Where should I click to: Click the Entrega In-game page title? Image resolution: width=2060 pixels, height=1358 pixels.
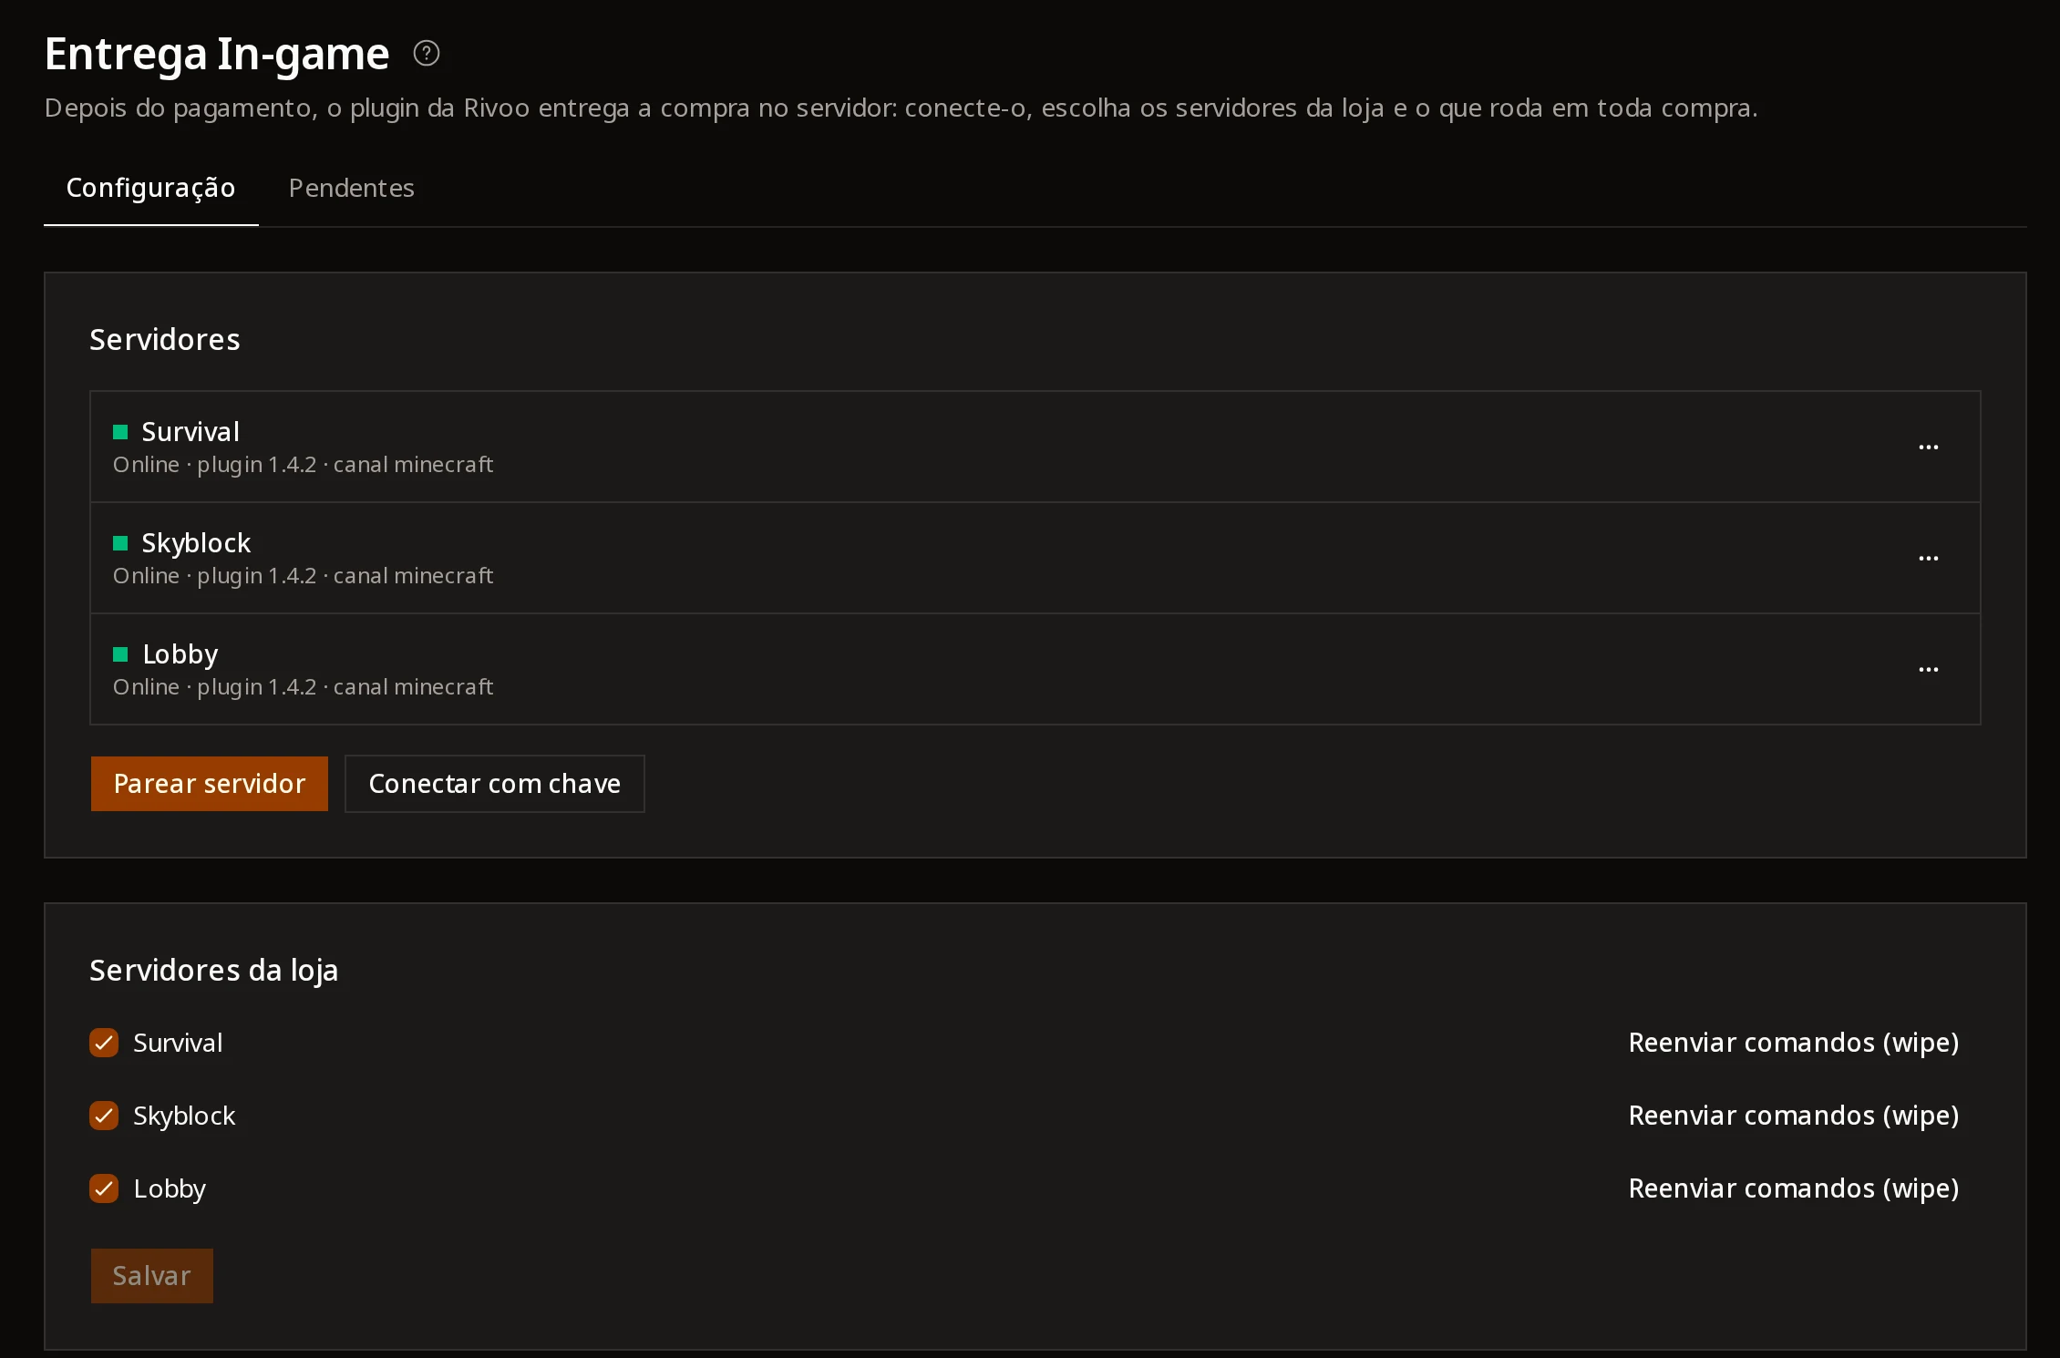click(x=217, y=55)
